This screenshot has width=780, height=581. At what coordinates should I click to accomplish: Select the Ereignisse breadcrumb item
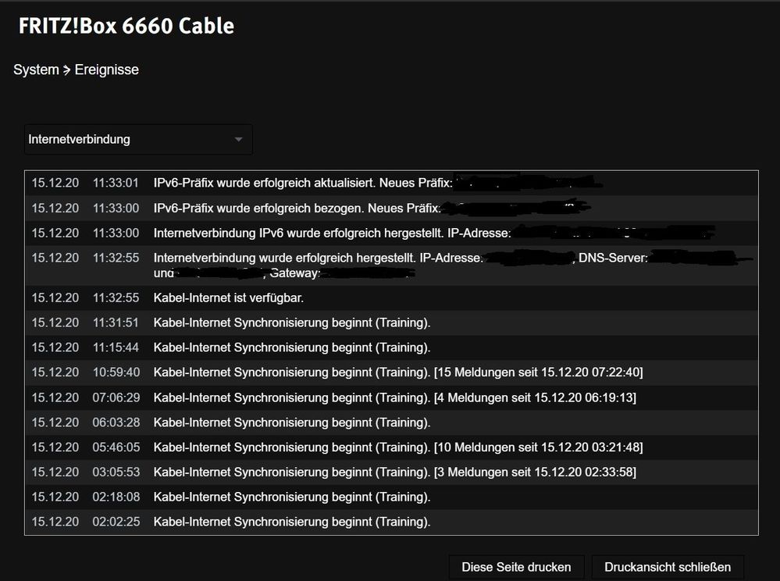pos(107,70)
